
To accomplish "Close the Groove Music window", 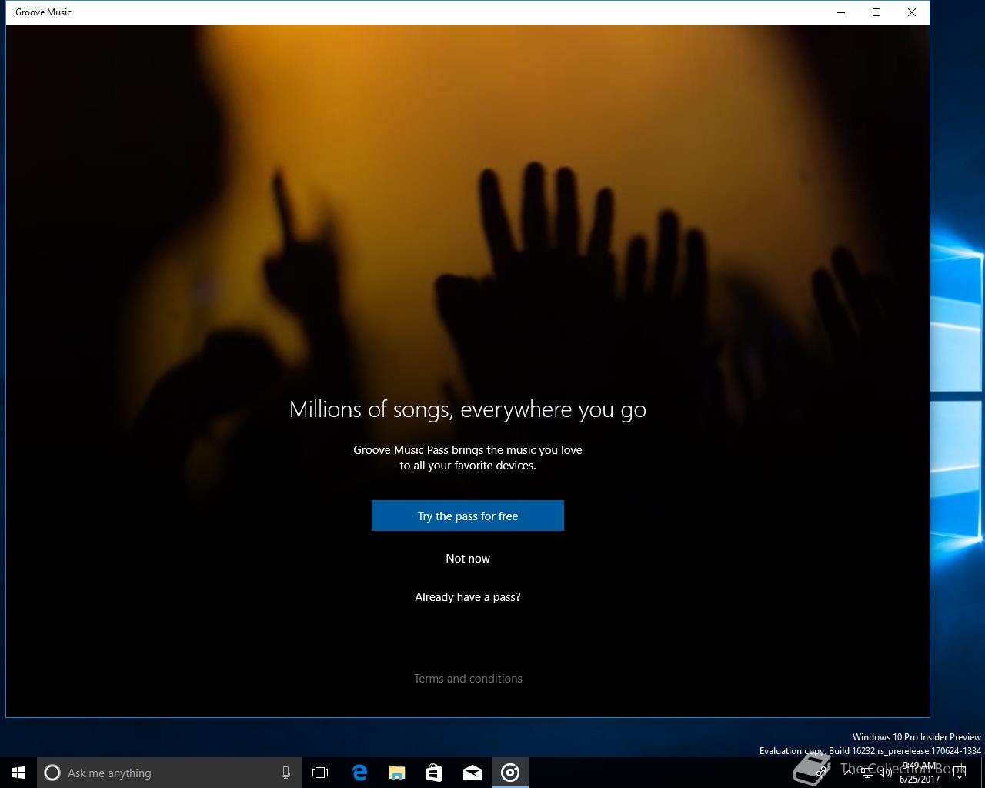I will coord(912,12).
